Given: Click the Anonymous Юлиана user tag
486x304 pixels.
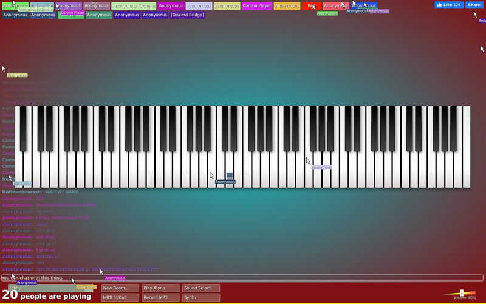Looking at the screenshot, I should (134, 5).
